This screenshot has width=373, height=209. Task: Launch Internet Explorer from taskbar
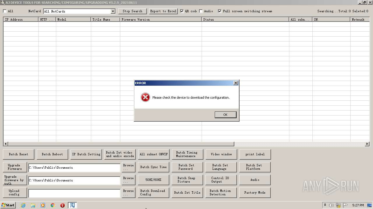coord(23,205)
